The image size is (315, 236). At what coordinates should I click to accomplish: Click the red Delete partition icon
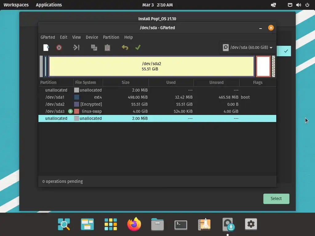coord(59,48)
